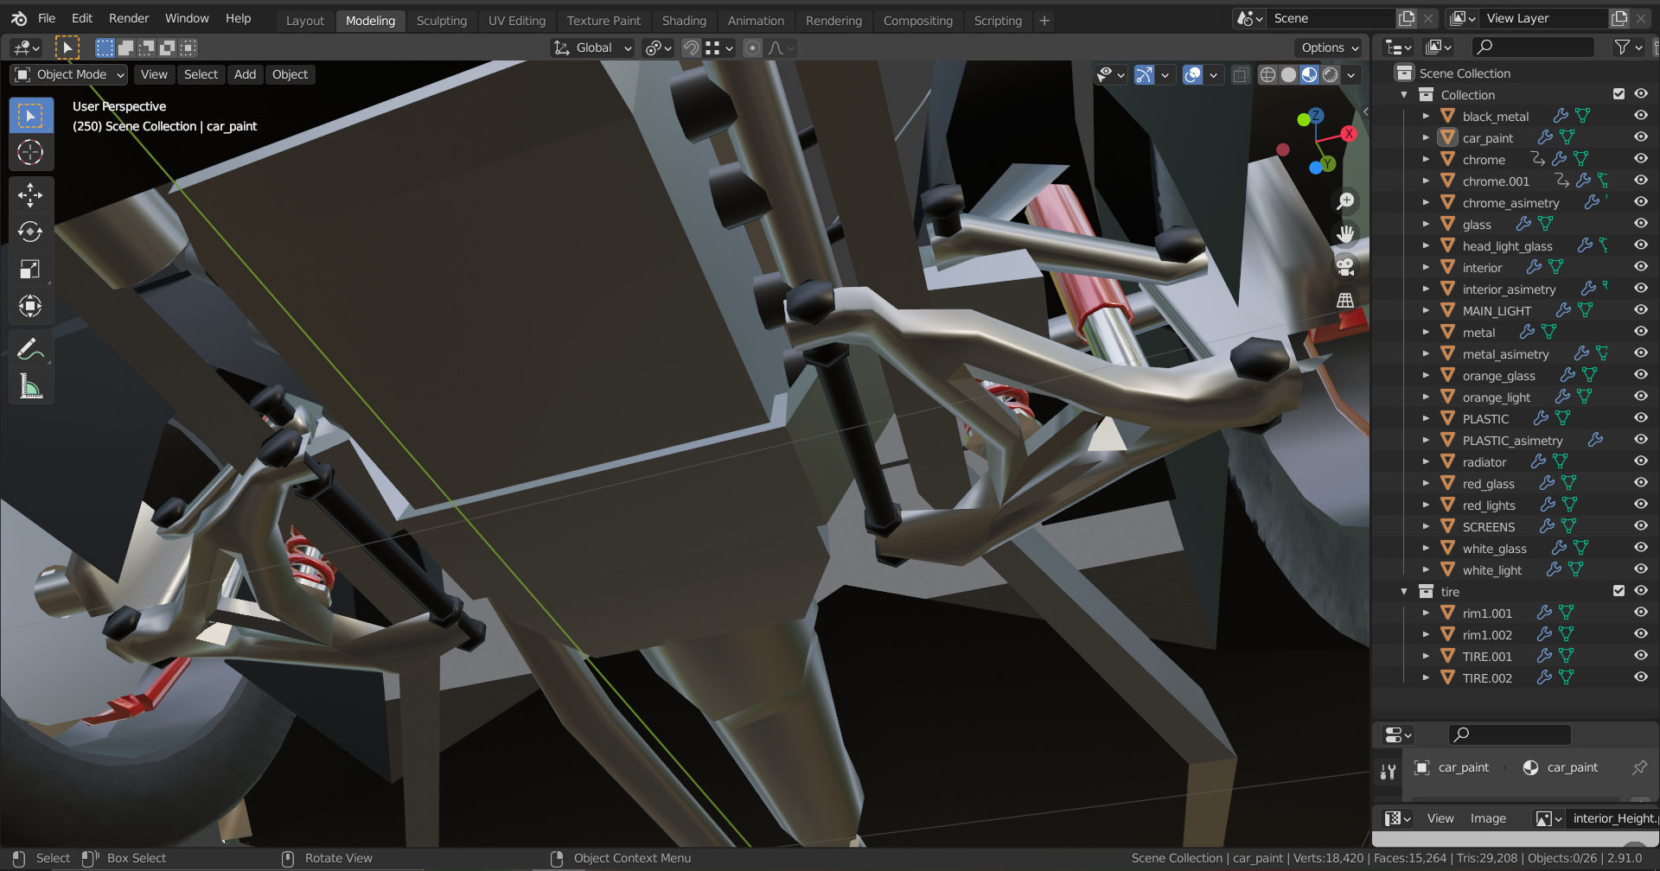Open the viewport View menu

click(154, 74)
